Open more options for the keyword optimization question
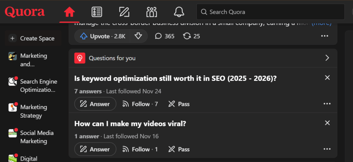353x162 pixels. (x=327, y=104)
